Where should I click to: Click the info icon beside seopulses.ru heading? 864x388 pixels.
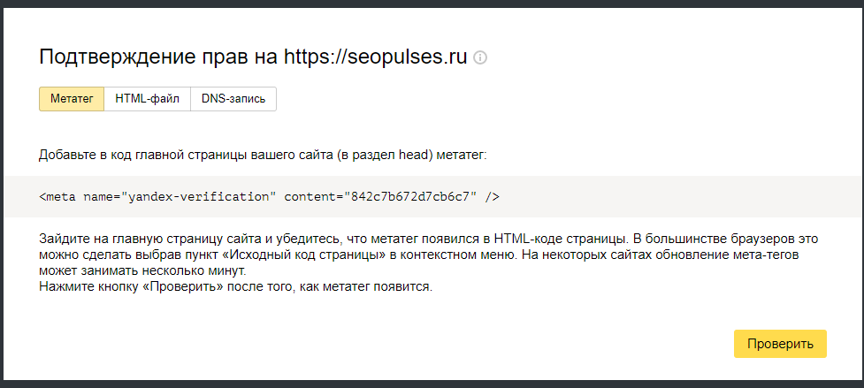[480, 57]
